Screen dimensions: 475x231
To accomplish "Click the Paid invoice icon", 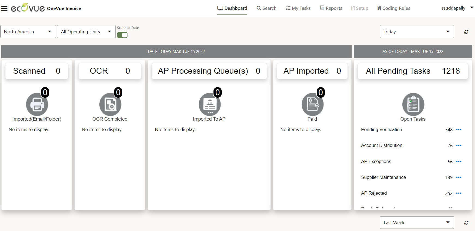I will click(x=312, y=105).
